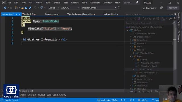Click pending changes pencil indicator
This screenshot has width=182, height=102.
[132, 100]
